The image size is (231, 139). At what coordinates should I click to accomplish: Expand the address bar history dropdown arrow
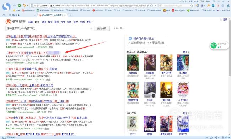tap(155, 6)
